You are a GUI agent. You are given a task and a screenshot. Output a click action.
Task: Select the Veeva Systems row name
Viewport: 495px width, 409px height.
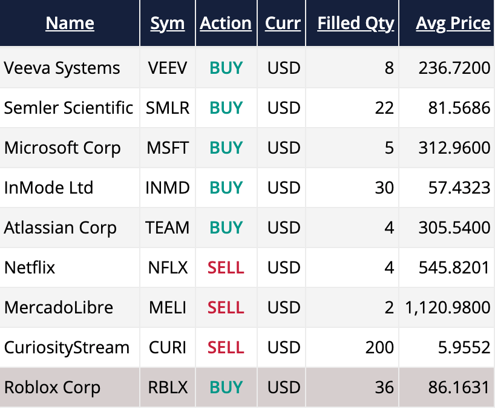point(62,68)
